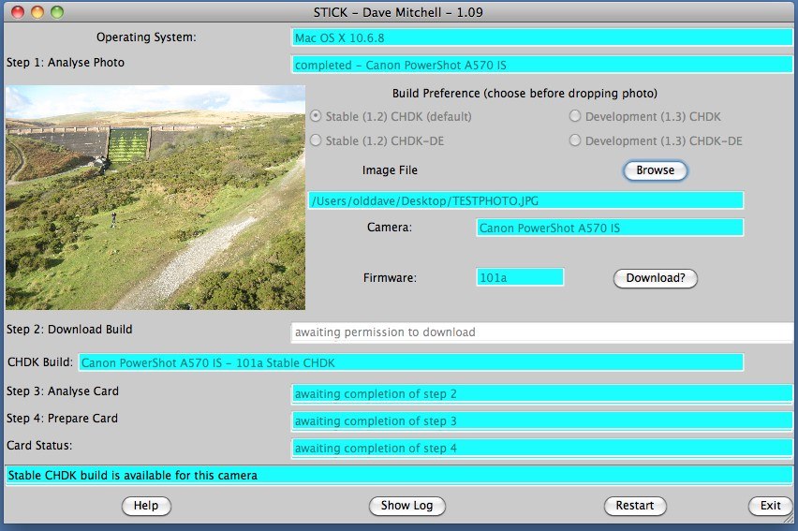
Task: Click the 'Step 2: Download Build' label
Action: point(69,330)
